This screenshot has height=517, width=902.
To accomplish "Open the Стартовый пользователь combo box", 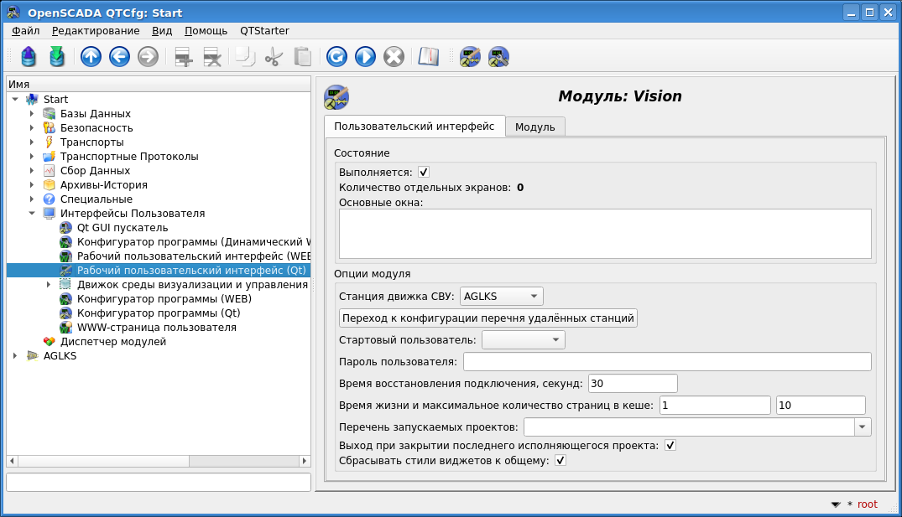I will pyautogui.click(x=524, y=340).
